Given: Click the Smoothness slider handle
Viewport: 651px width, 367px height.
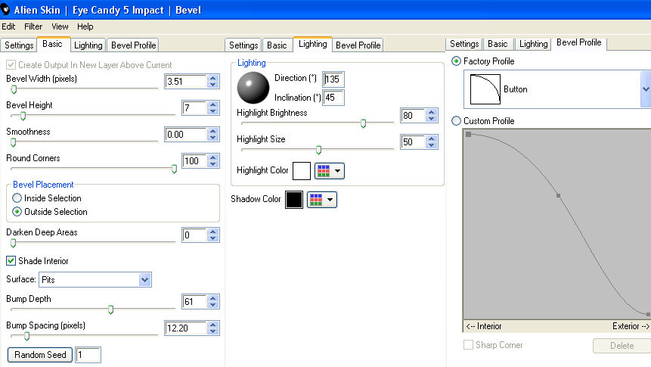Looking at the screenshot, I should coord(14,142).
